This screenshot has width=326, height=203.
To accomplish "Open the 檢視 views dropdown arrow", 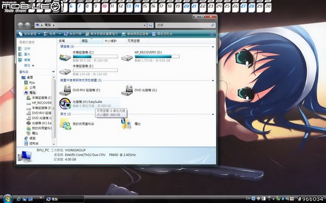I will coord(60,34).
